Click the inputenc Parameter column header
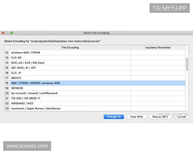 click(x=158, y=47)
